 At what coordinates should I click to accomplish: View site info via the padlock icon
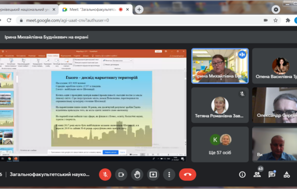coord(21,20)
